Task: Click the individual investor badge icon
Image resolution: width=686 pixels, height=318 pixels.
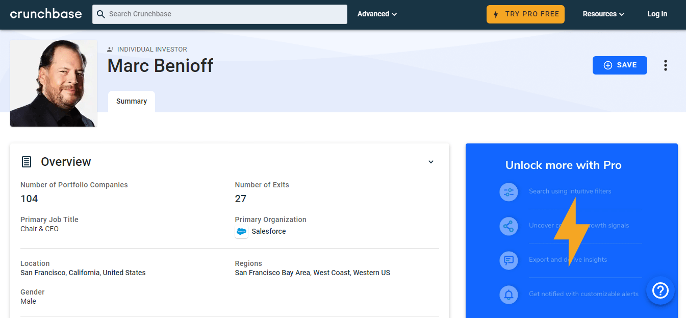Action: 110,49
